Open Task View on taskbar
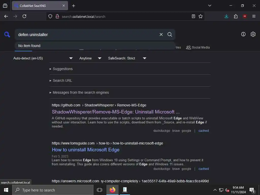Screen dimensions: 260x195 point(100,190)
